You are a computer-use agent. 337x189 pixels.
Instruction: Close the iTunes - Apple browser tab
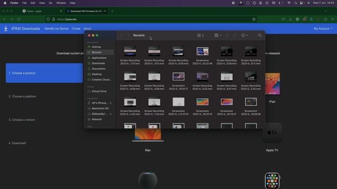[61, 11]
